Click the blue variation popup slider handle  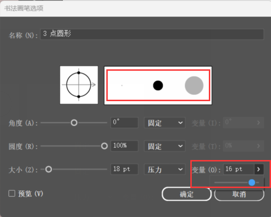252,182
